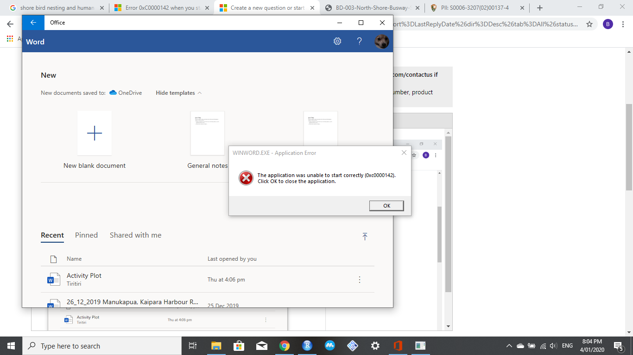The height and width of the screenshot is (355, 633).
Task: Open Google Chrome from the taskbar
Action: click(x=284, y=346)
